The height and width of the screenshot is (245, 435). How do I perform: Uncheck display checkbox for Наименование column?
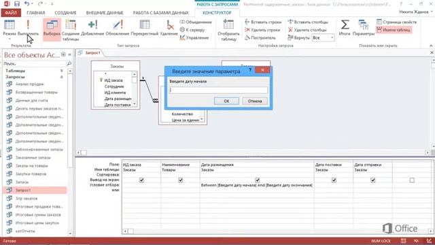[x=181, y=180]
